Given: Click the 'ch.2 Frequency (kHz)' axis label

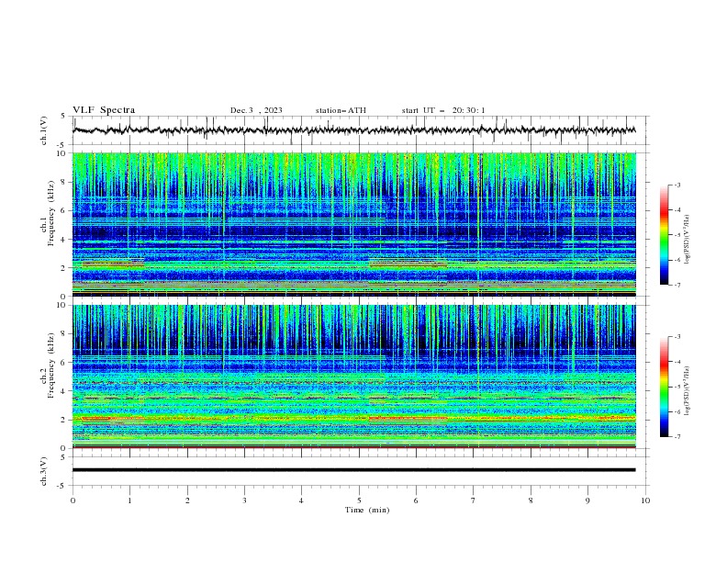Looking at the screenshot, I should [48, 365].
